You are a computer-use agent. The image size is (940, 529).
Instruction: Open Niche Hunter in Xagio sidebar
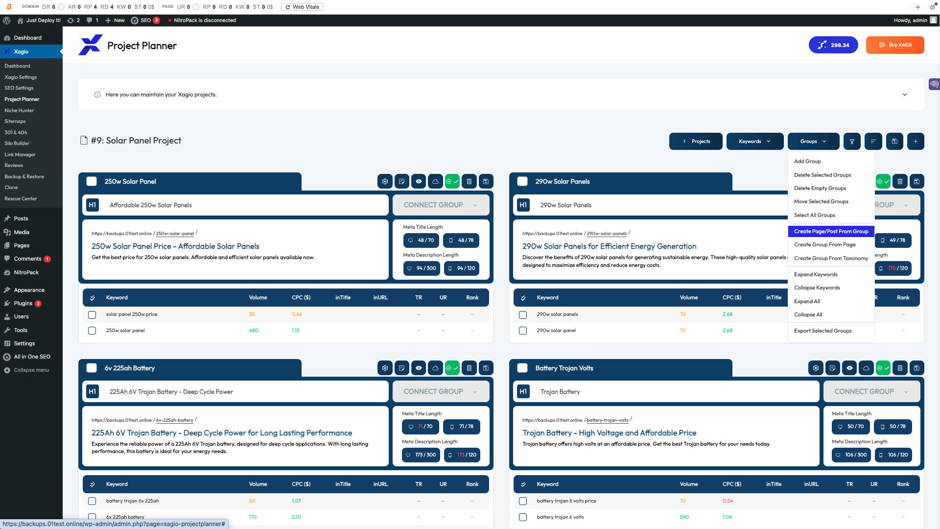point(19,111)
